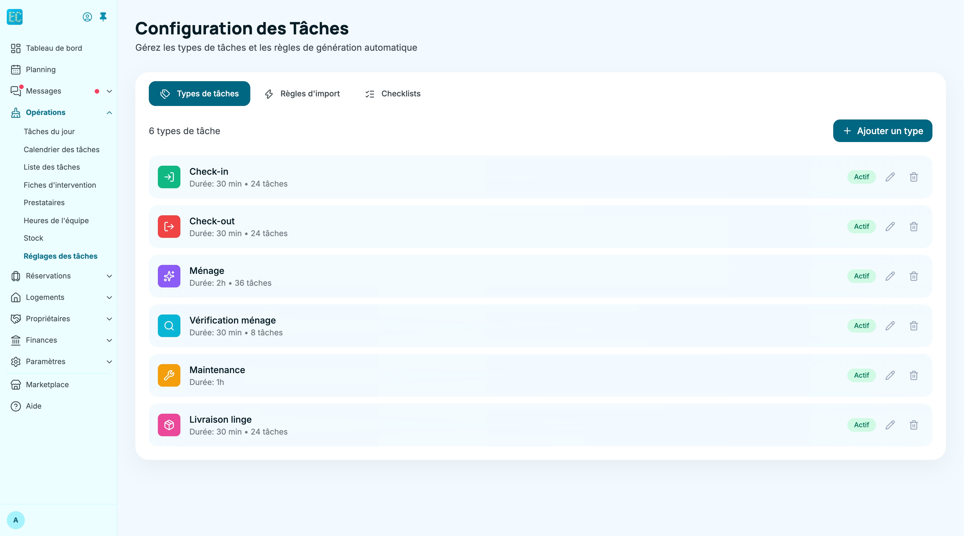Open the user profile icon
964x536 pixels.
click(x=87, y=17)
